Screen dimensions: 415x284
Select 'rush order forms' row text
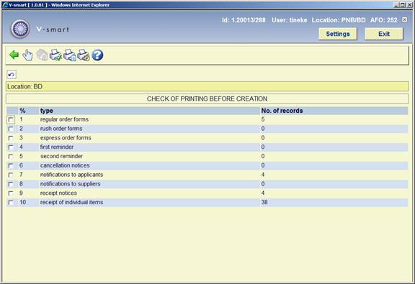(x=61, y=129)
